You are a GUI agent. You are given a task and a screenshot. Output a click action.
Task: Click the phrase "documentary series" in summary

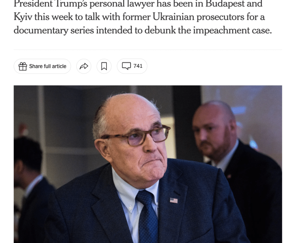click(54, 31)
